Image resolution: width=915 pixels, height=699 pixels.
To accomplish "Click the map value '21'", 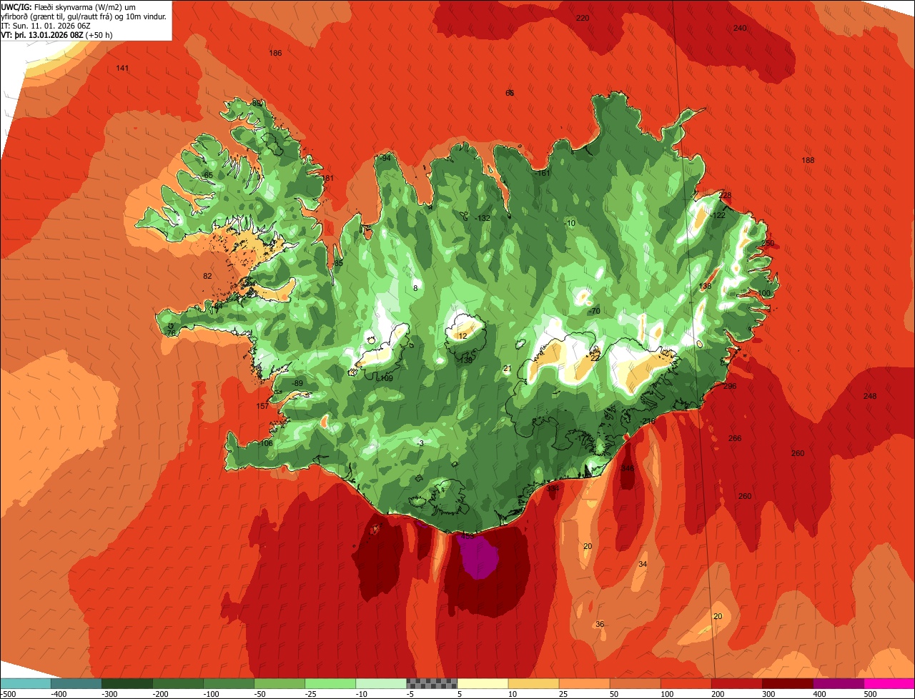I will click(507, 368).
